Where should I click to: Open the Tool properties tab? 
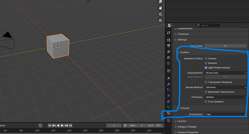click(169, 32)
